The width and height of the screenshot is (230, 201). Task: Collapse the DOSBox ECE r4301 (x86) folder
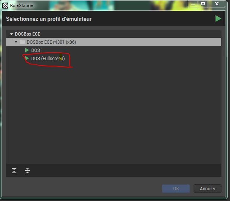pyautogui.click(x=16, y=42)
